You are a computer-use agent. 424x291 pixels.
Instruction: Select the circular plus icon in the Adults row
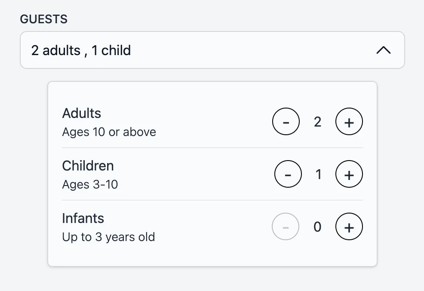pyautogui.click(x=349, y=121)
